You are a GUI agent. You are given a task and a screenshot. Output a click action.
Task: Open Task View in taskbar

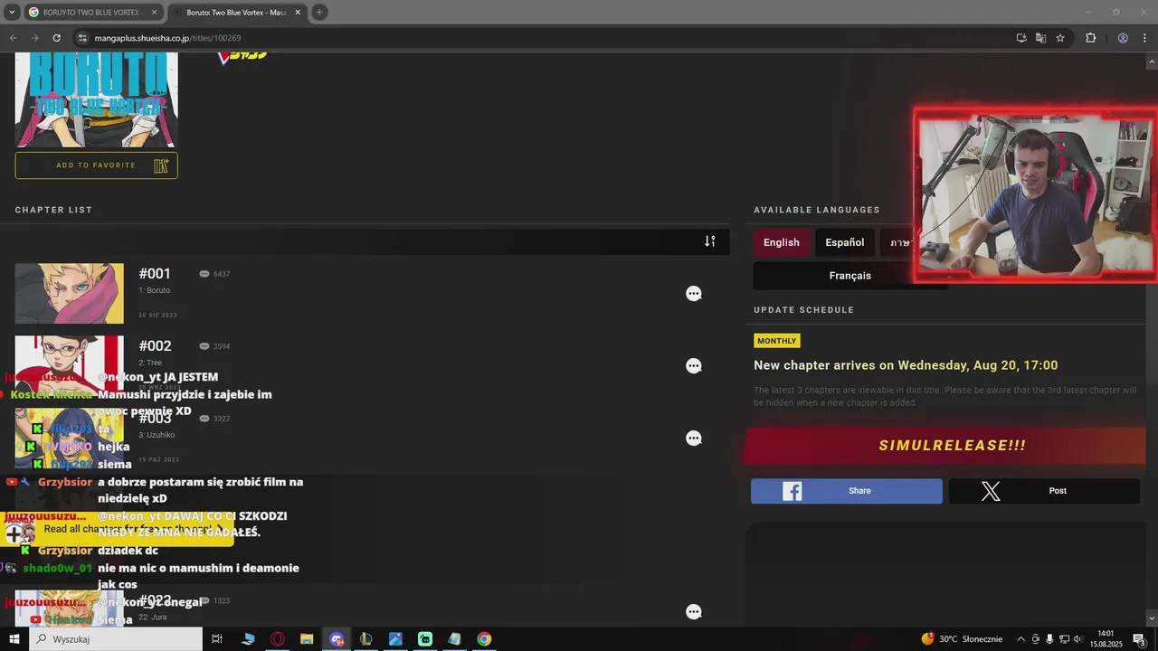pyautogui.click(x=217, y=639)
